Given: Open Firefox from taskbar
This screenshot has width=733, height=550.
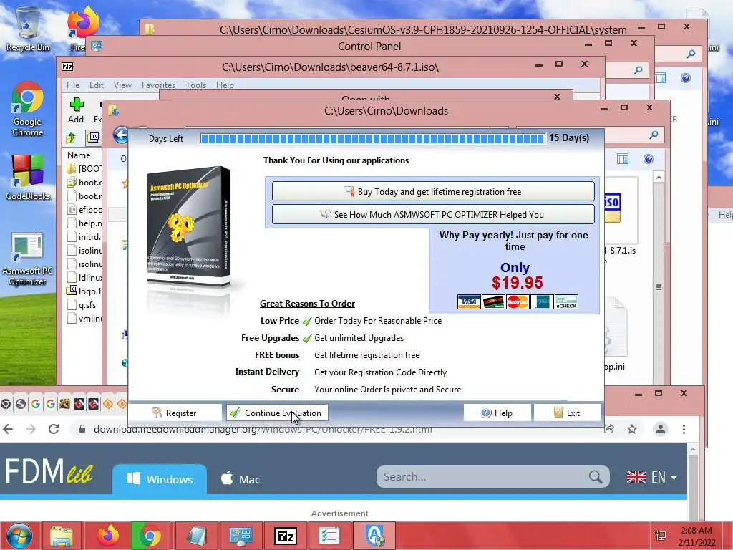Looking at the screenshot, I should click(x=108, y=536).
